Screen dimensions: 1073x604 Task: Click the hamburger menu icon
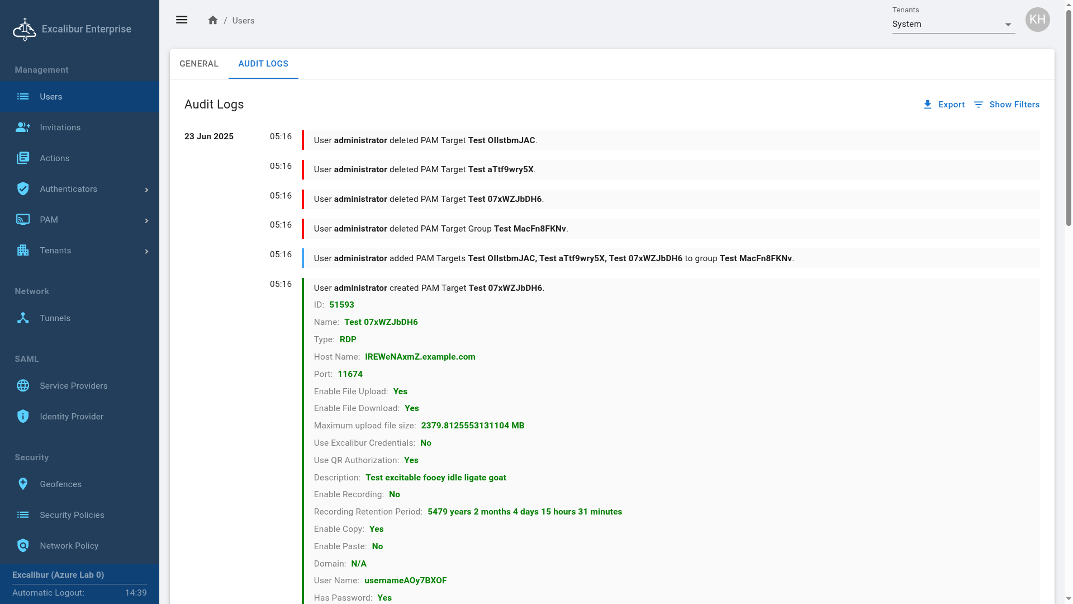tap(182, 20)
